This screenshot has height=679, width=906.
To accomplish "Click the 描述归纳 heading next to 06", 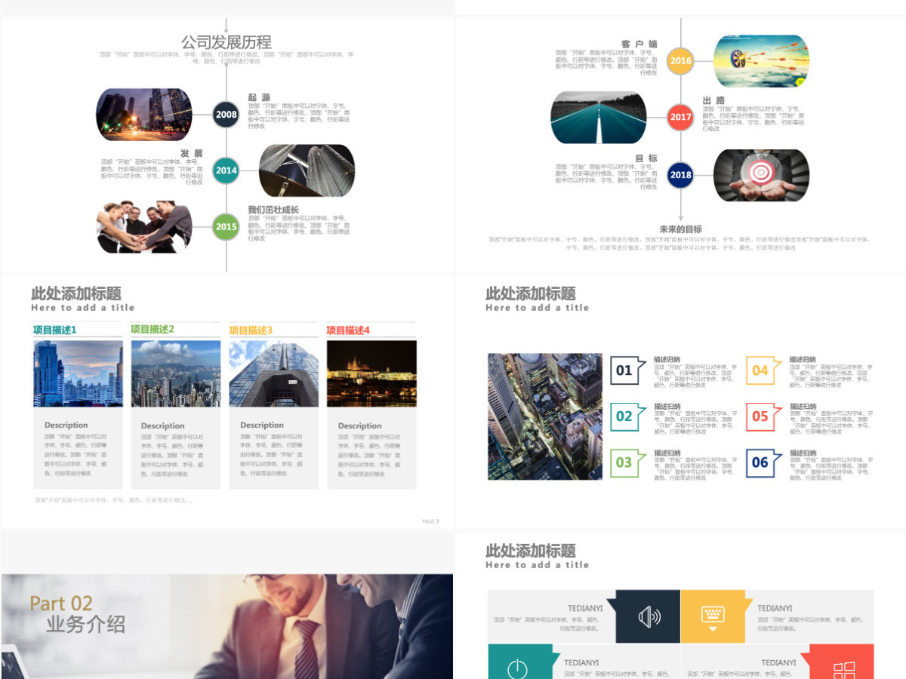I will pyautogui.click(x=803, y=453).
